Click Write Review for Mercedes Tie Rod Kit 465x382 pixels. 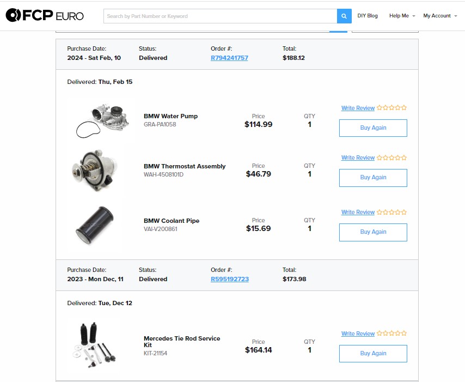coord(358,333)
